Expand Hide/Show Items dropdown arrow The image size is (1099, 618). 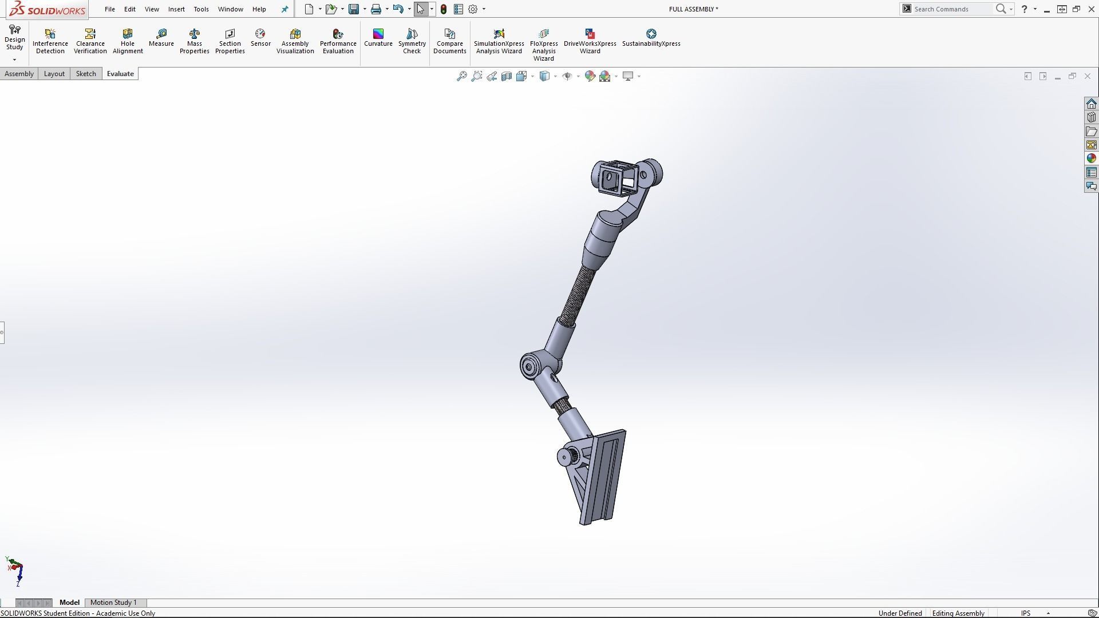pos(578,76)
